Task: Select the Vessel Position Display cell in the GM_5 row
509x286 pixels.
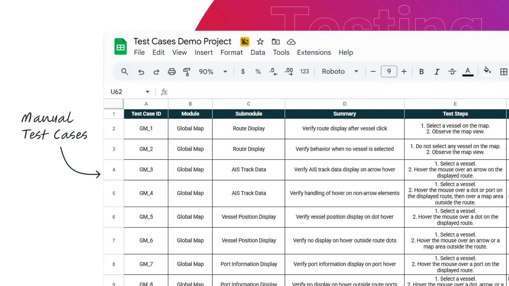Action: tap(248, 217)
